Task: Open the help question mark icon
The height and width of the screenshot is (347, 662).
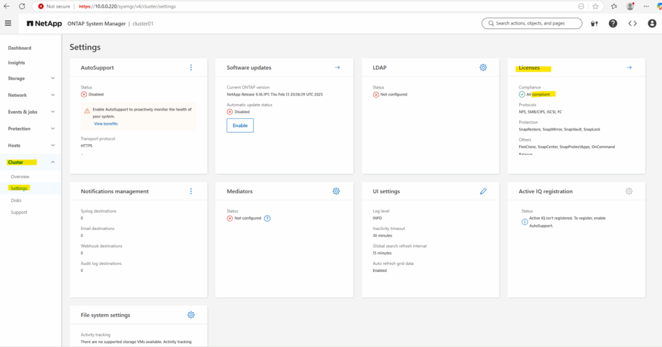Action: click(x=613, y=24)
